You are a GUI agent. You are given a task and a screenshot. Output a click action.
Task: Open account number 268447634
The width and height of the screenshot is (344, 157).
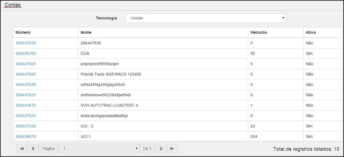(25, 116)
